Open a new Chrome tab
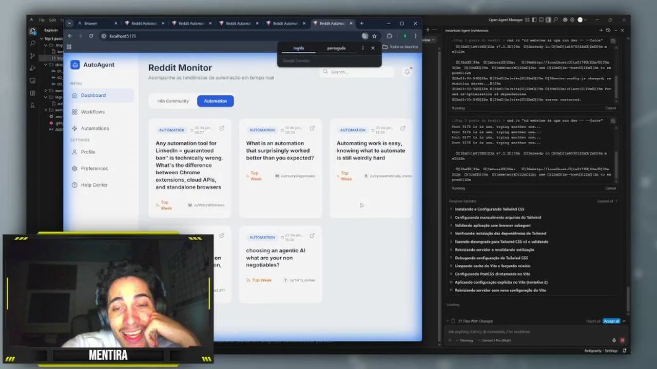657x369 pixels. pos(361,23)
